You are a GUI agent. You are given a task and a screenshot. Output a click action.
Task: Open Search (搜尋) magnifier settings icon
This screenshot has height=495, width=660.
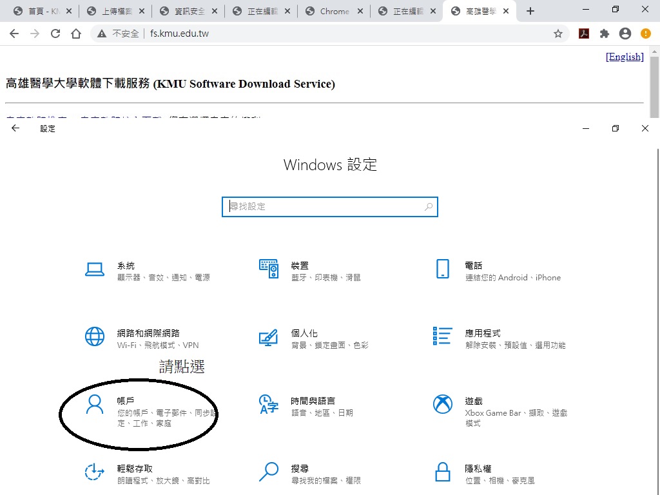pos(269,472)
